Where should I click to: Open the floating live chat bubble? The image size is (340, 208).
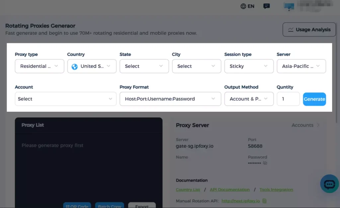click(329, 184)
